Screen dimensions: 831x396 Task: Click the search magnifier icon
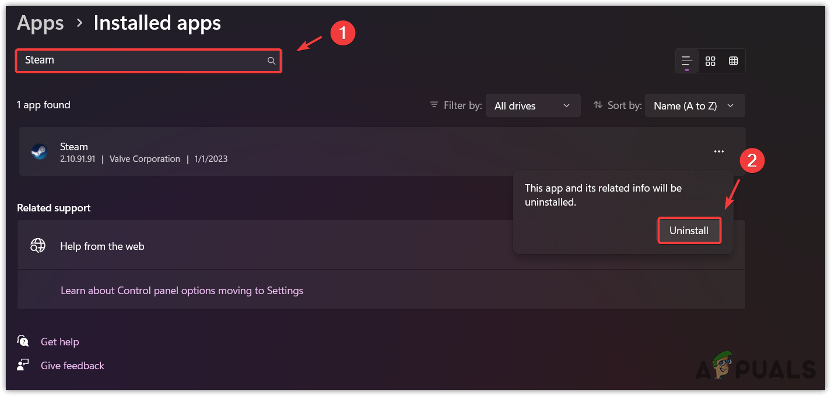(271, 61)
